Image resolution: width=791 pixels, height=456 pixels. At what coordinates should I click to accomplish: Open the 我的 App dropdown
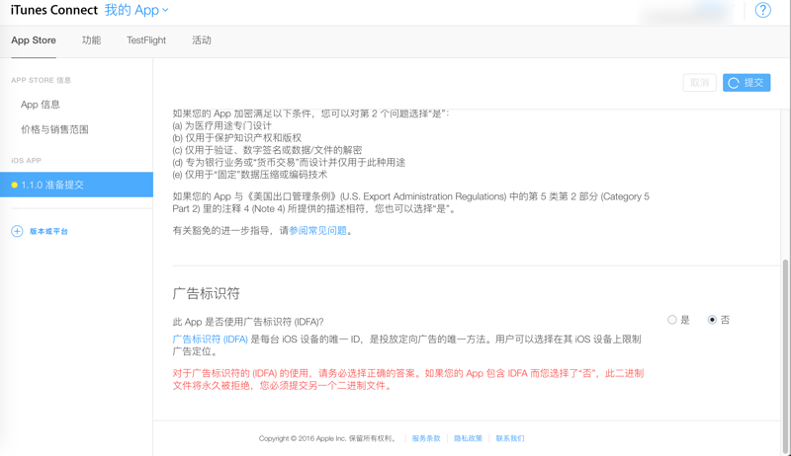coord(136,10)
